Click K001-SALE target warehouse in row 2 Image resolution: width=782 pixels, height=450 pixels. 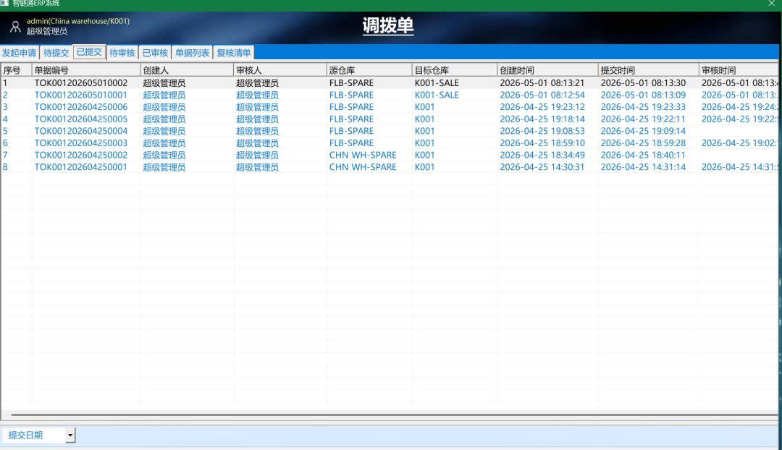coord(437,95)
